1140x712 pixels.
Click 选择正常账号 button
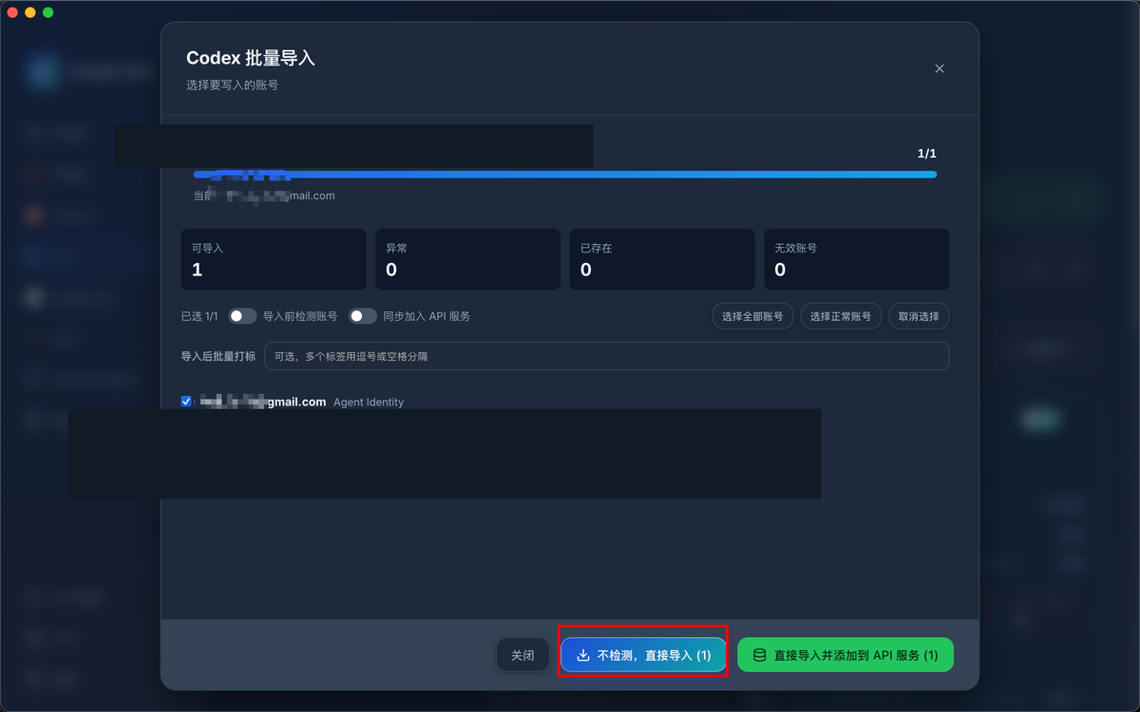click(841, 316)
